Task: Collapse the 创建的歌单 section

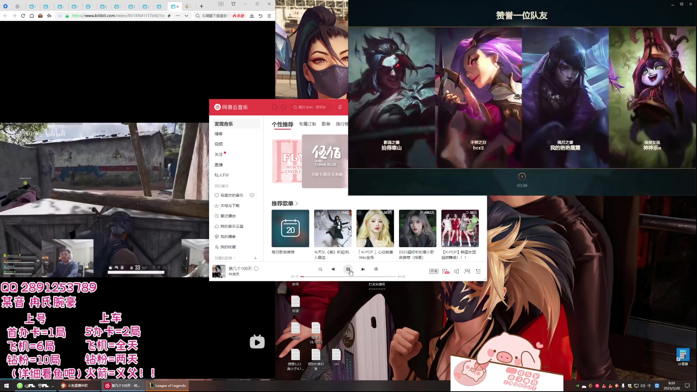Action: tap(225, 258)
